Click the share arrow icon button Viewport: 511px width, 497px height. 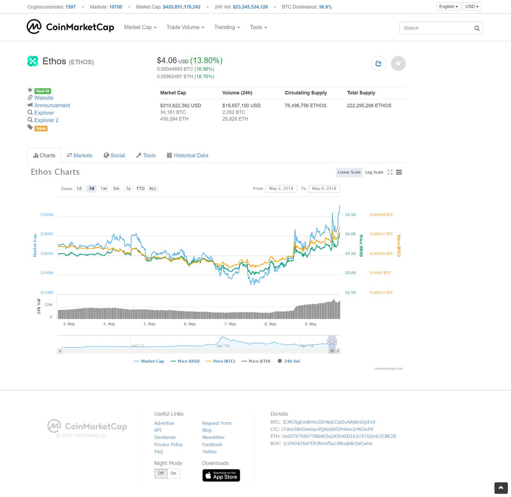pos(378,64)
